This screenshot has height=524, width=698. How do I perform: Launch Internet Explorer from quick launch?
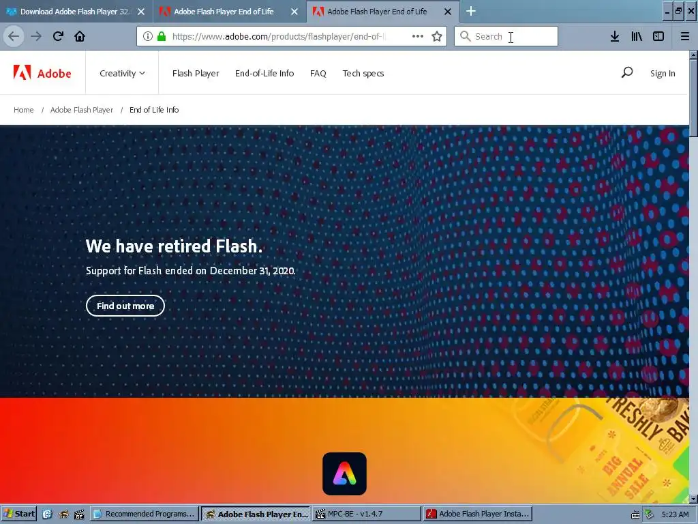tap(47, 514)
